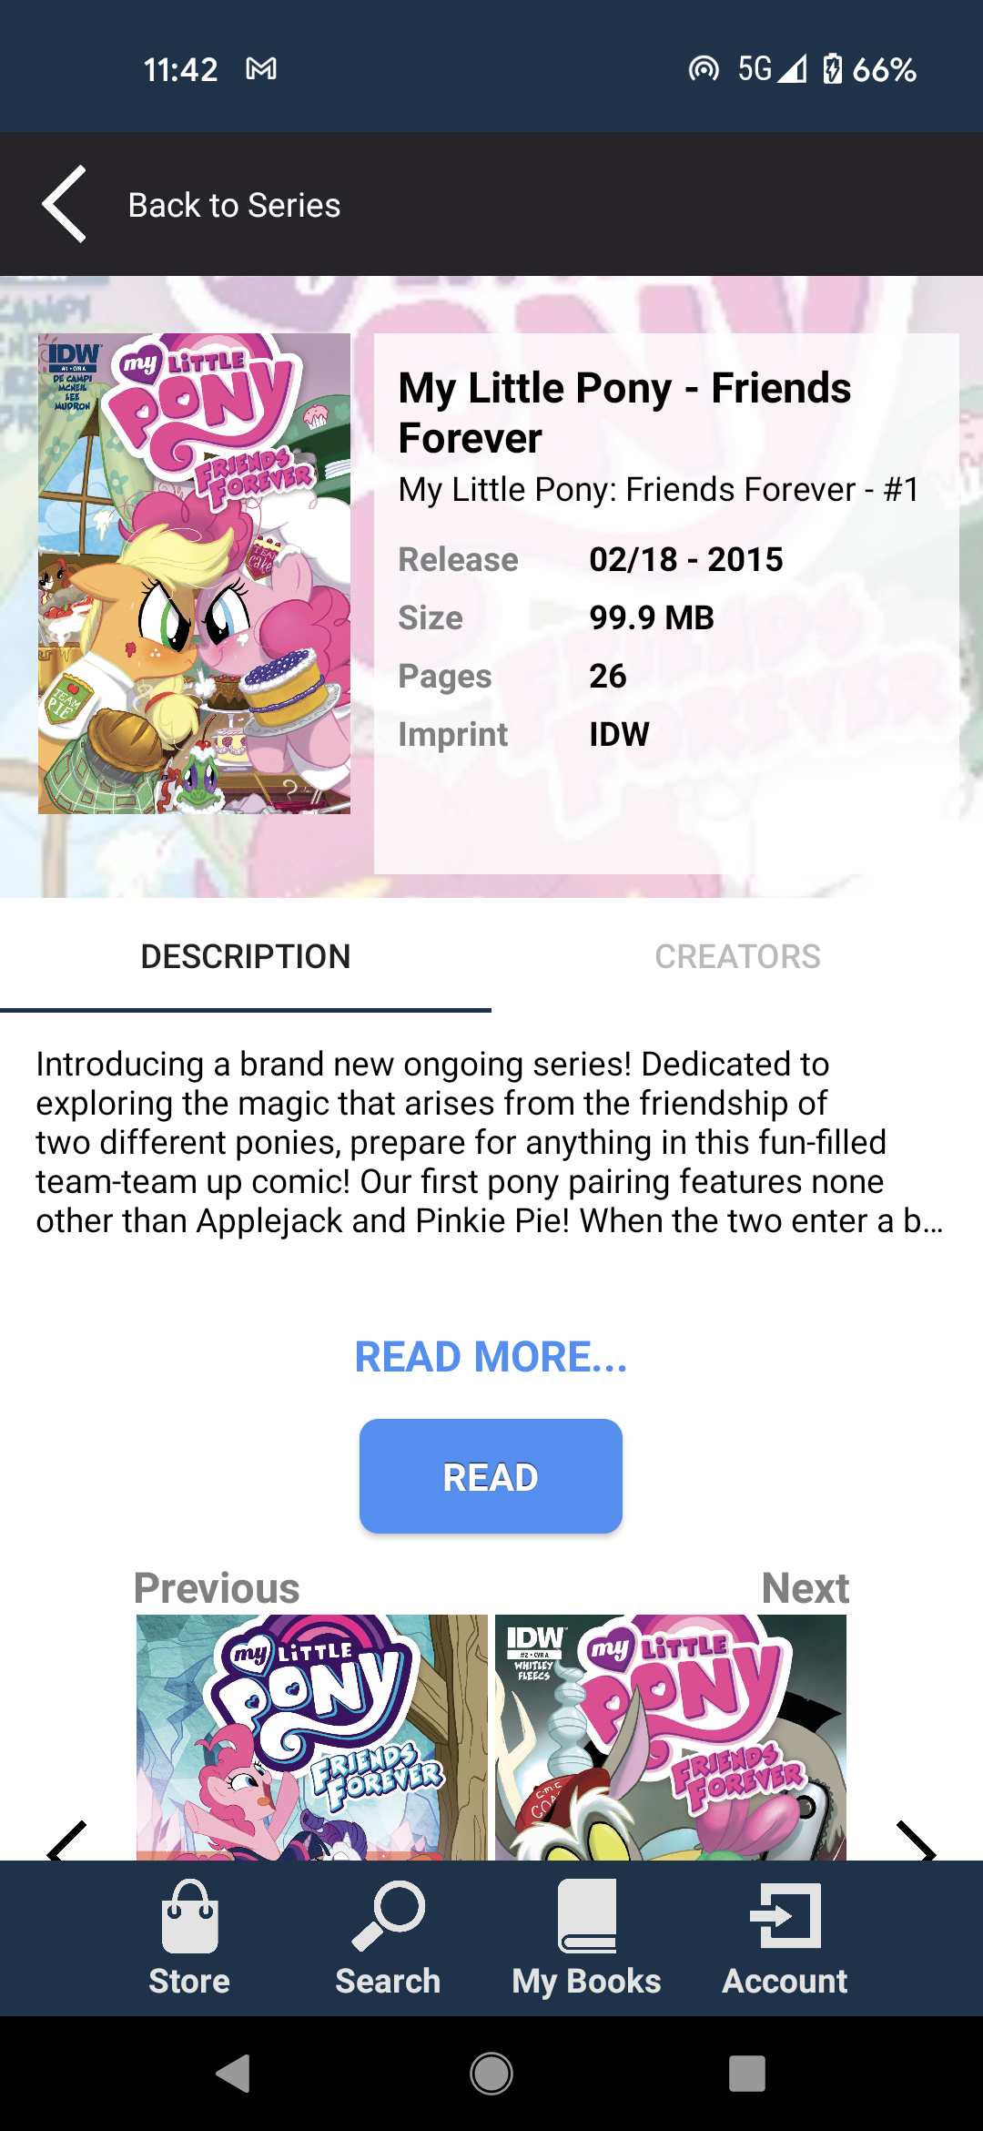The image size is (983, 2131).
Task: Open the My Books icon
Action: click(x=586, y=1916)
